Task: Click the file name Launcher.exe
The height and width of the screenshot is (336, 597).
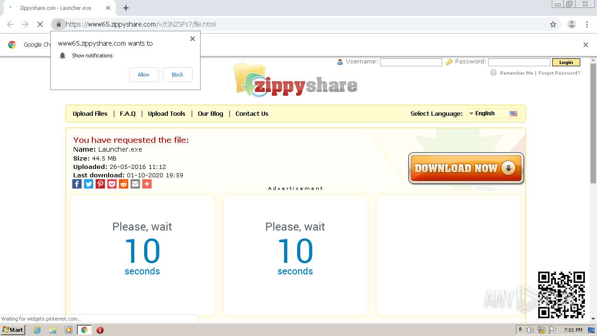Action: point(120,149)
